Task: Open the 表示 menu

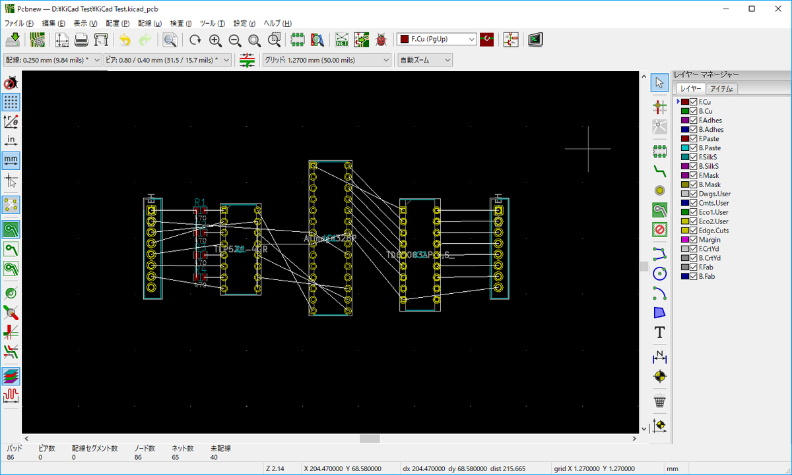Action: click(85, 23)
